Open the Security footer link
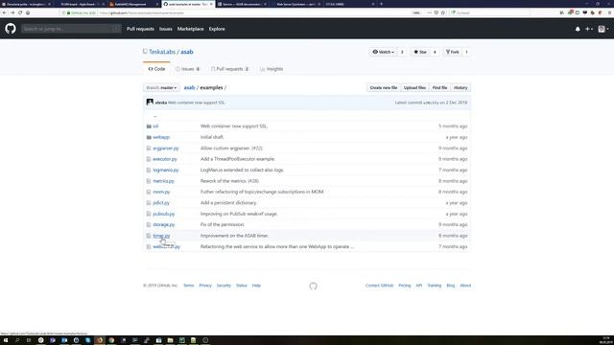The height and width of the screenshot is (345, 614). (x=224, y=286)
